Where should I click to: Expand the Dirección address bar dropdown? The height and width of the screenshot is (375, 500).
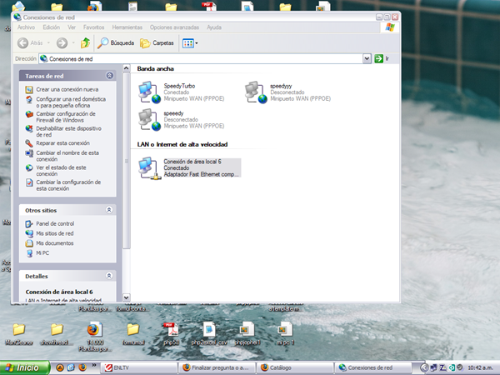coord(367,59)
